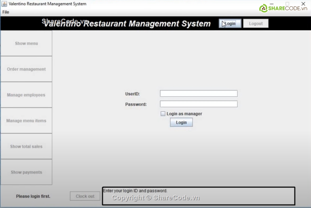The width and height of the screenshot is (311, 208).
Task: Click the UserID: label
Action: tap(132, 94)
